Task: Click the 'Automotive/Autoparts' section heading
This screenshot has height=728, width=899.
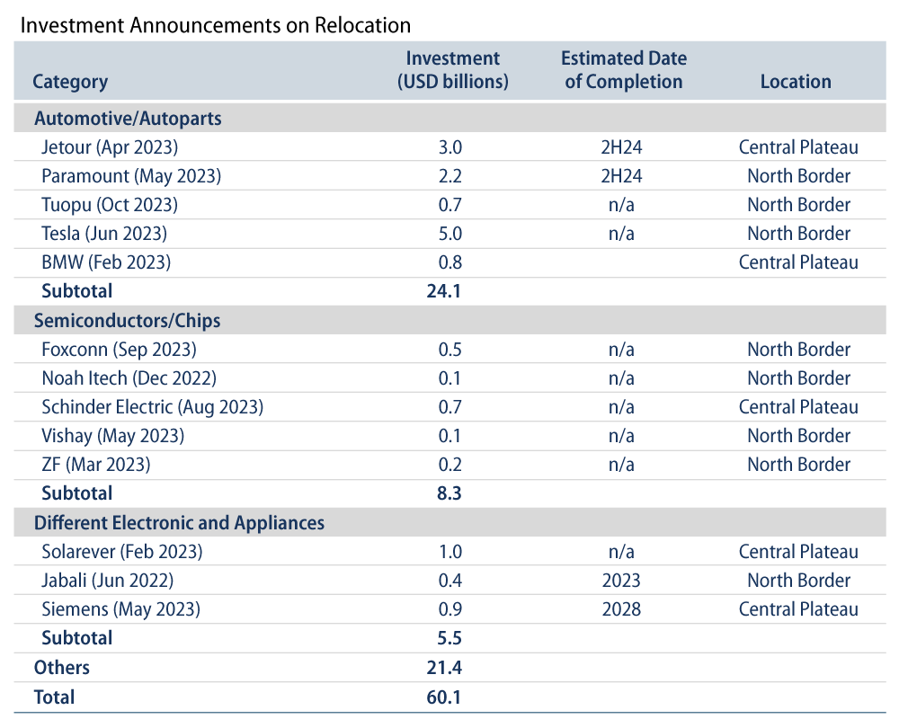Action: click(128, 119)
